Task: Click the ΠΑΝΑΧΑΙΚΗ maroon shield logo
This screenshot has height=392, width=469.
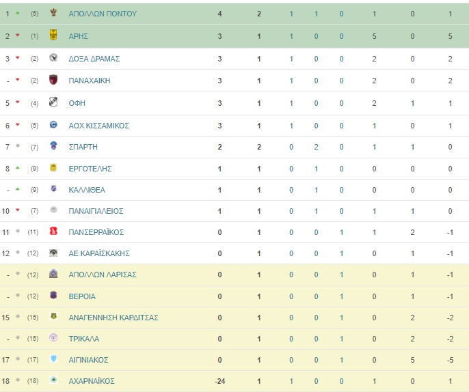Action: click(x=53, y=80)
